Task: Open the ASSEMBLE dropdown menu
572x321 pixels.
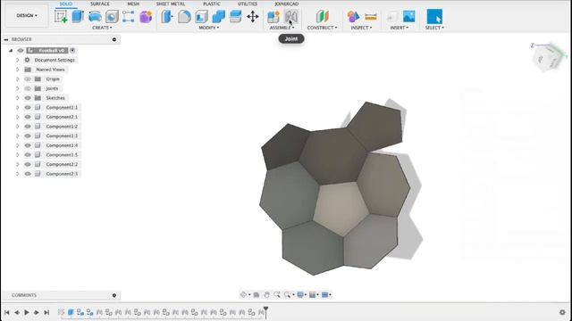Action: tap(282, 28)
